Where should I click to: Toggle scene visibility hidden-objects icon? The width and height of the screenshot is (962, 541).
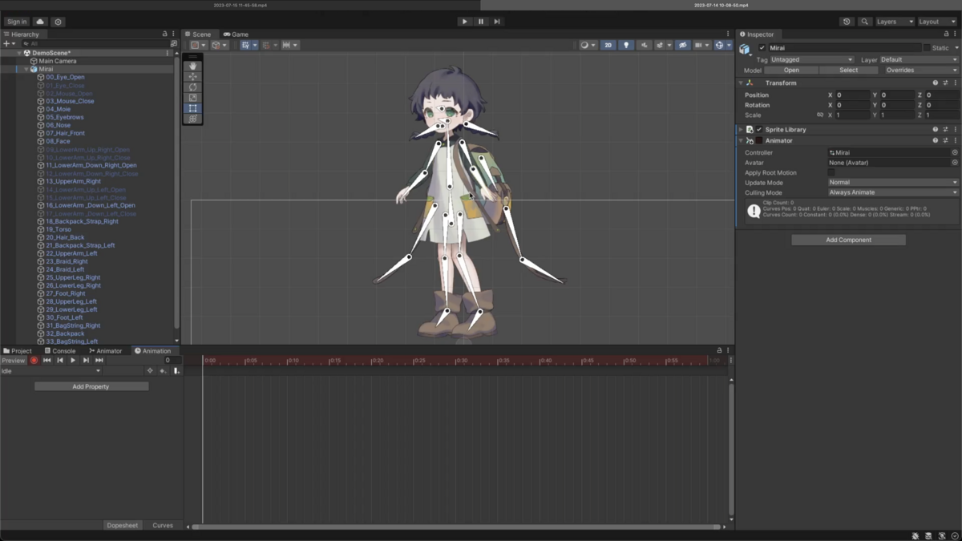[x=682, y=45]
